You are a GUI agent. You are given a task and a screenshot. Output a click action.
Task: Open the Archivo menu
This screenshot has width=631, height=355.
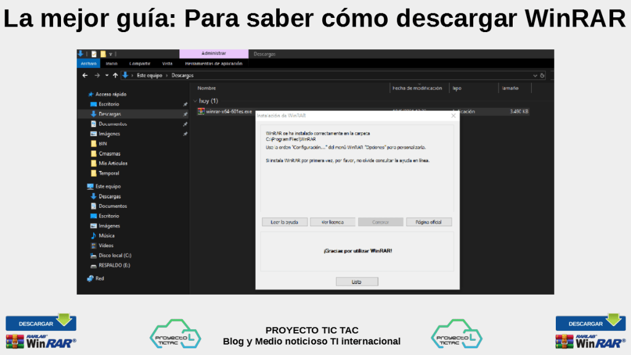click(88, 63)
